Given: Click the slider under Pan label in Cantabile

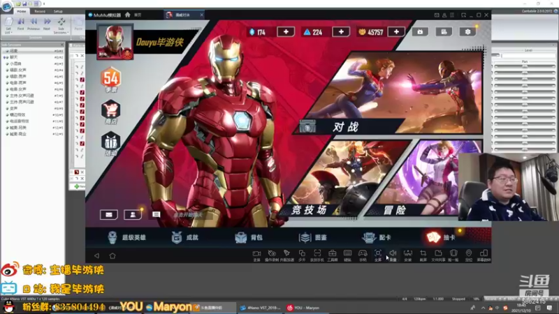Looking at the screenshot, I should 525,66.
